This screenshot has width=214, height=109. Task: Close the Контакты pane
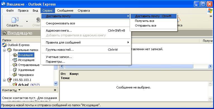(x=55, y=90)
